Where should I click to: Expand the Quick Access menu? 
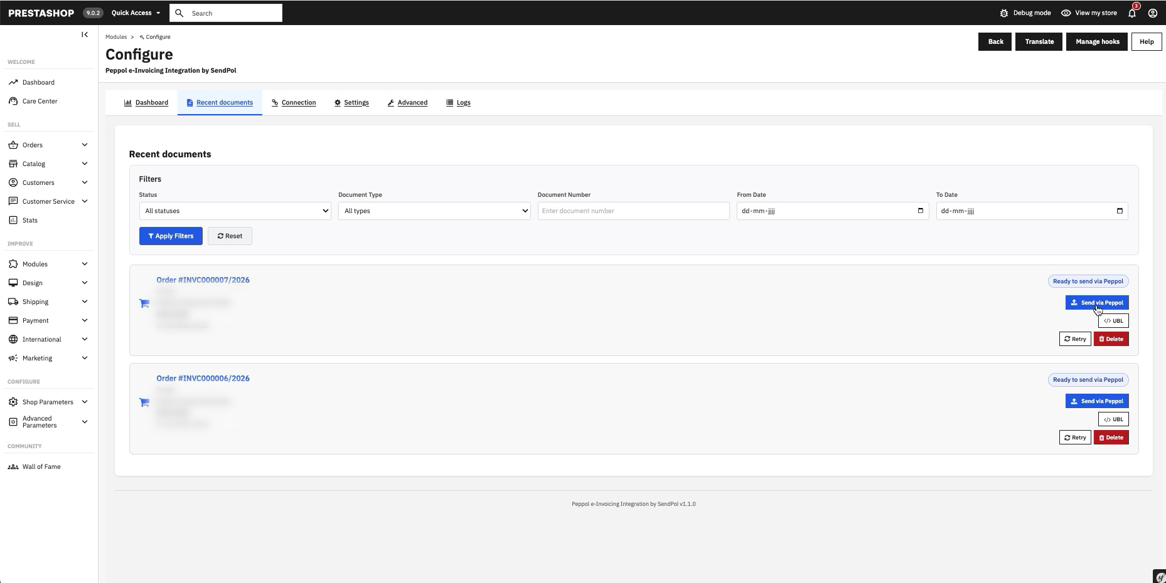136,13
